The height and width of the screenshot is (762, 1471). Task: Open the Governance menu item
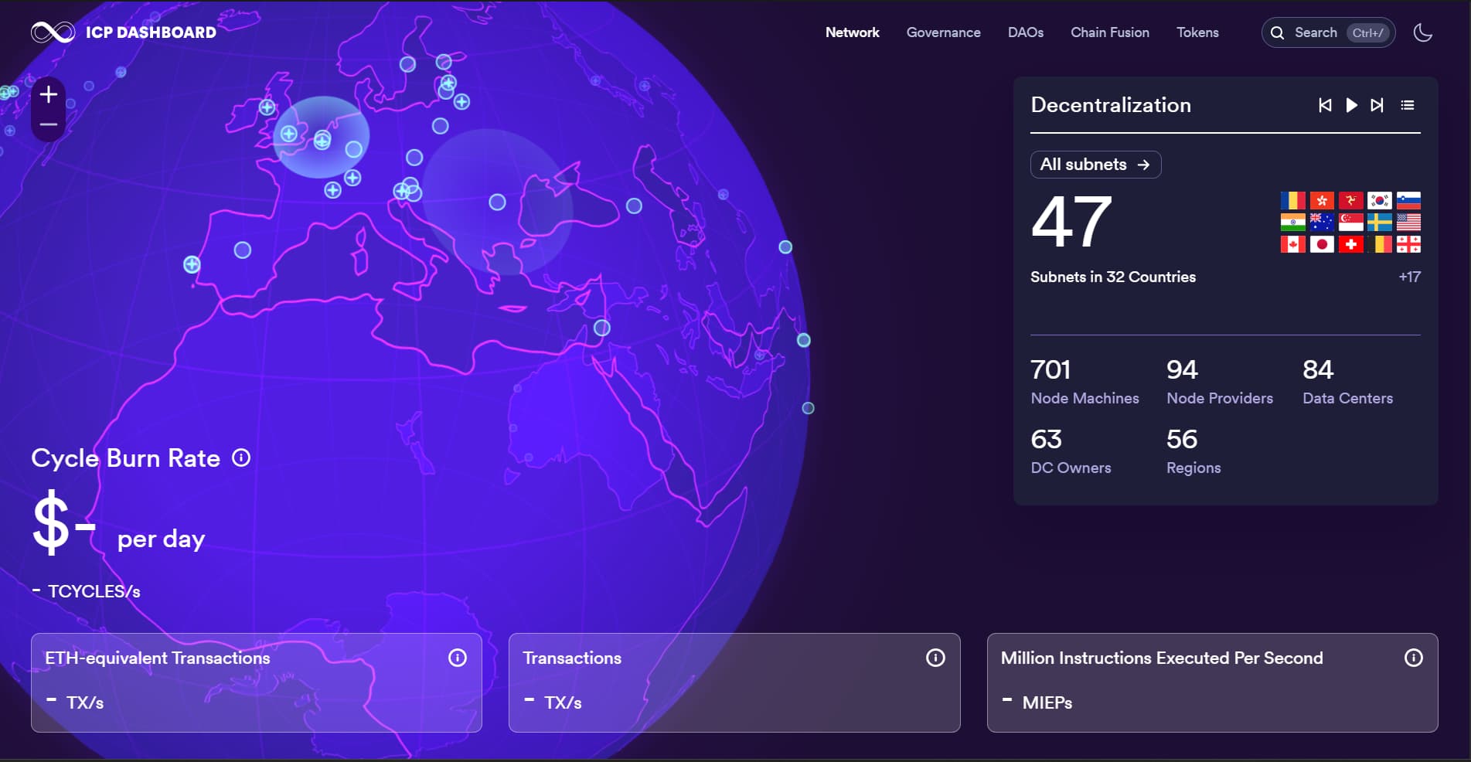tap(943, 32)
